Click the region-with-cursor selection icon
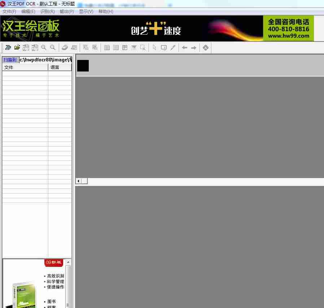The width and height of the screenshot is (324, 308). [143, 48]
